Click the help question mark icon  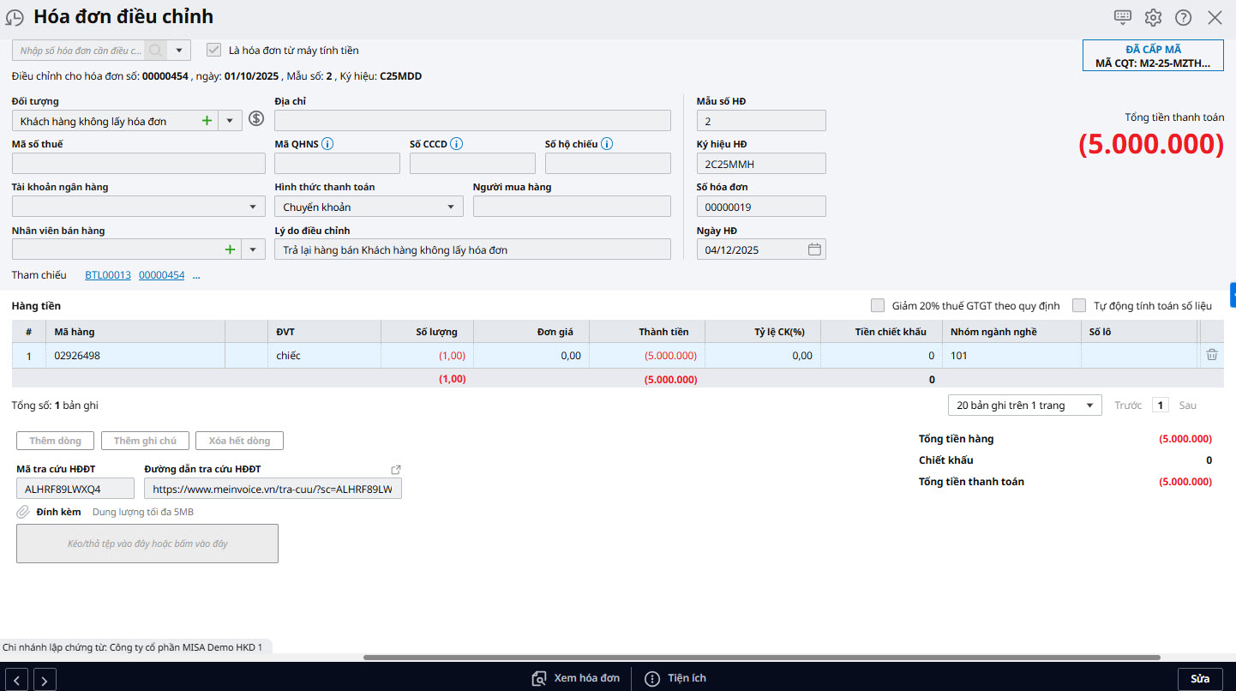[x=1183, y=17]
